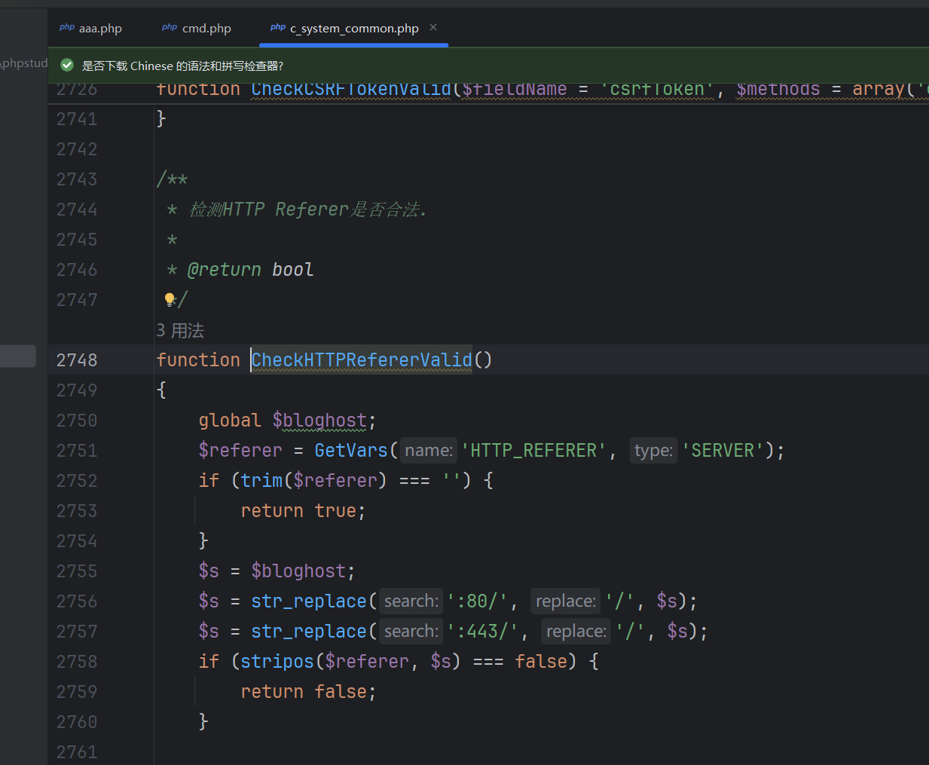Click the lightbulb quick-fix icon

[170, 299]
